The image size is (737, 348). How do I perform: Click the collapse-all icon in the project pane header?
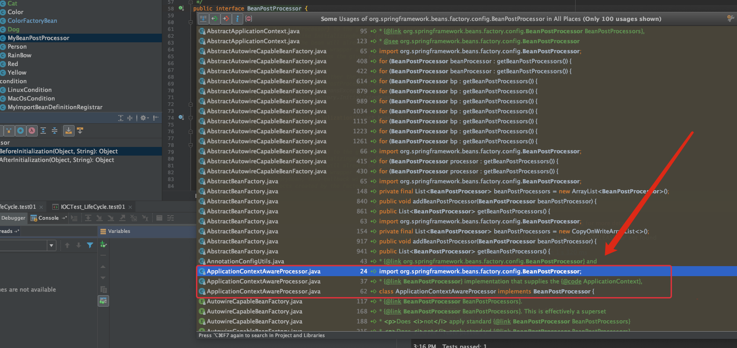(130, 118)
